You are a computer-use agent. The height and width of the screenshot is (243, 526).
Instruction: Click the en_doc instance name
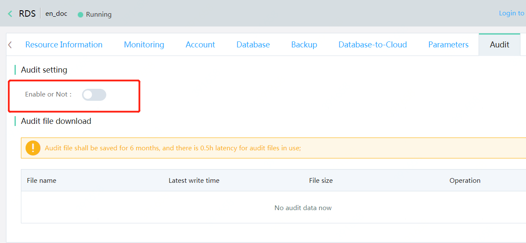(56, 14)
